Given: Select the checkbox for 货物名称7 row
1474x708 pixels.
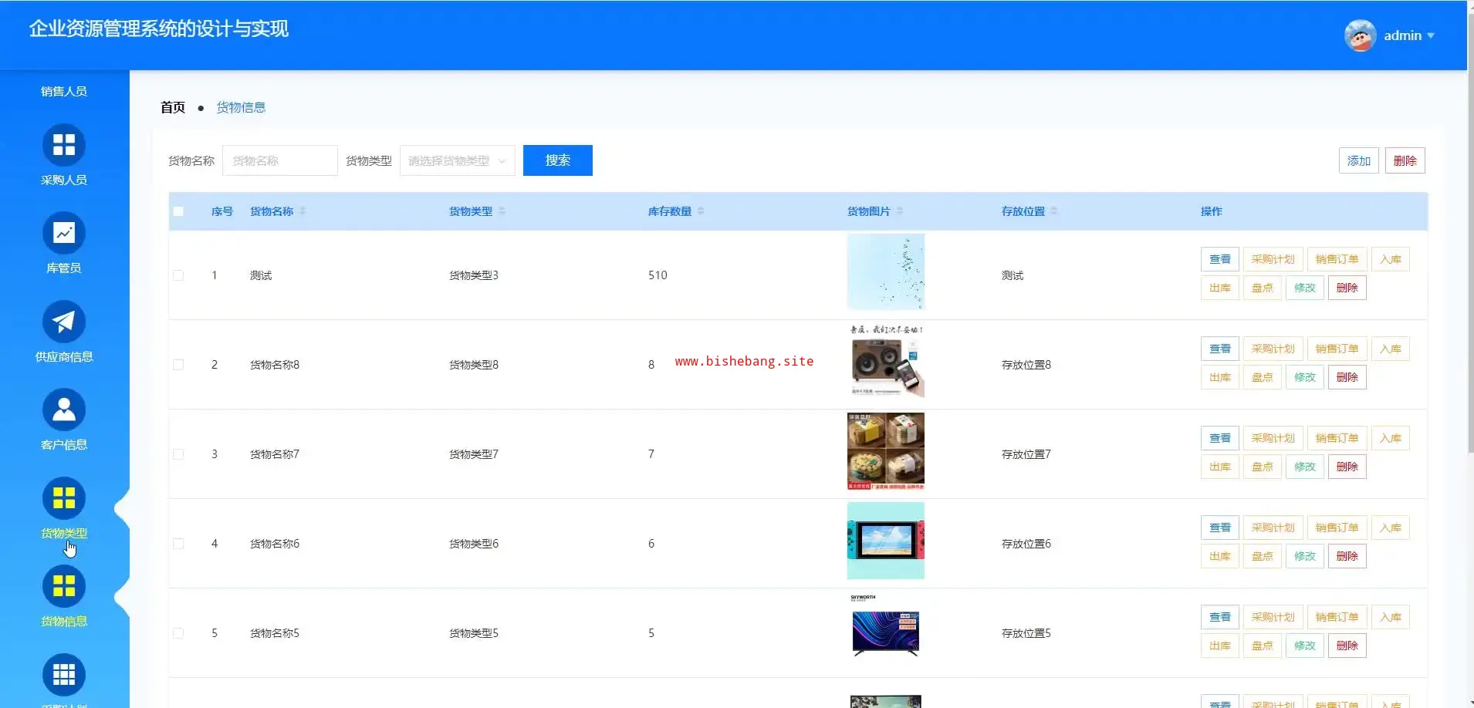Looking at the screenshot, I should point(178,454).
